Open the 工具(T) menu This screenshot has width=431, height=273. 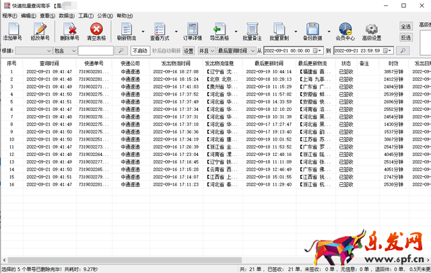pos(86,15)
